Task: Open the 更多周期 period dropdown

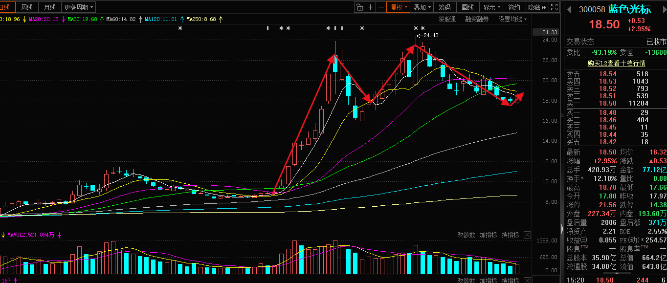Action: pyautogui.click(x=79, y=7)
